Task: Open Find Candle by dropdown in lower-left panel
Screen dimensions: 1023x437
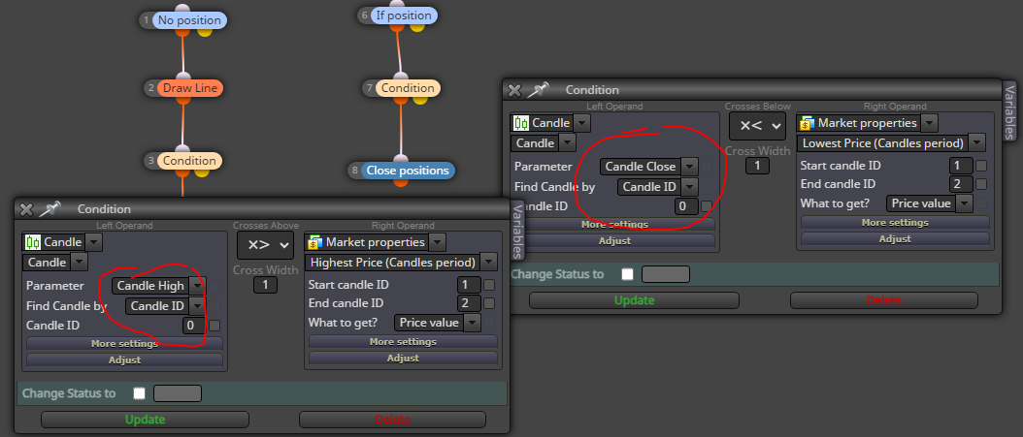Action: (x=196, y=305)
